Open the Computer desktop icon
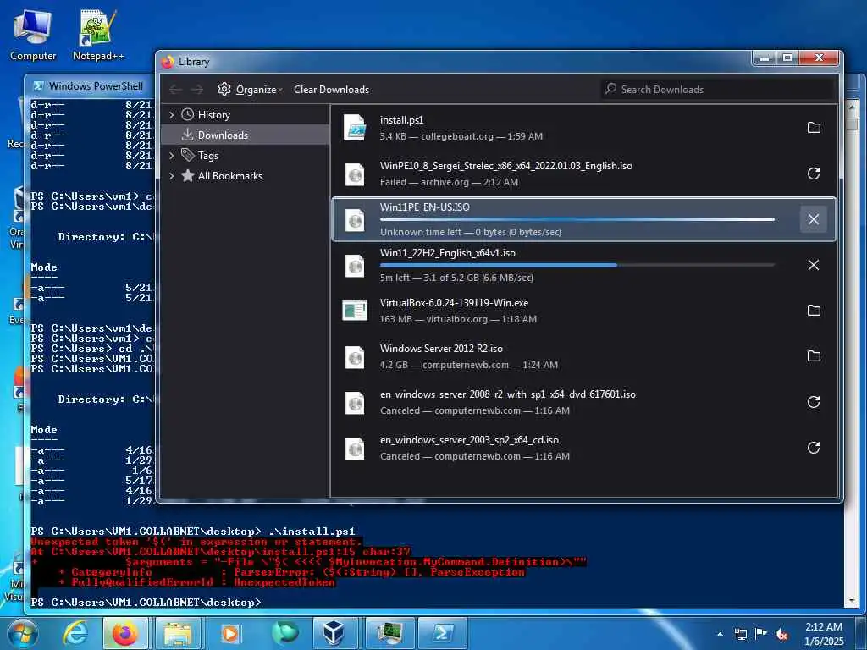The width and height of the screenshot is (867, 650). (x=33, y=34)
